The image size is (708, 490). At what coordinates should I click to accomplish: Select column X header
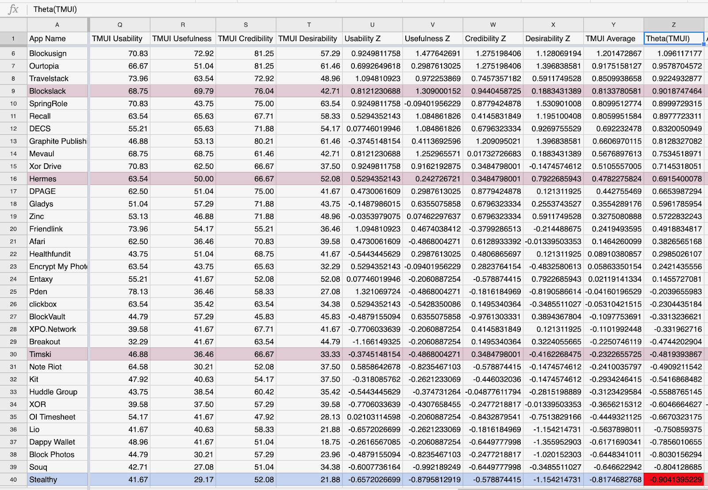coord(553,25)
